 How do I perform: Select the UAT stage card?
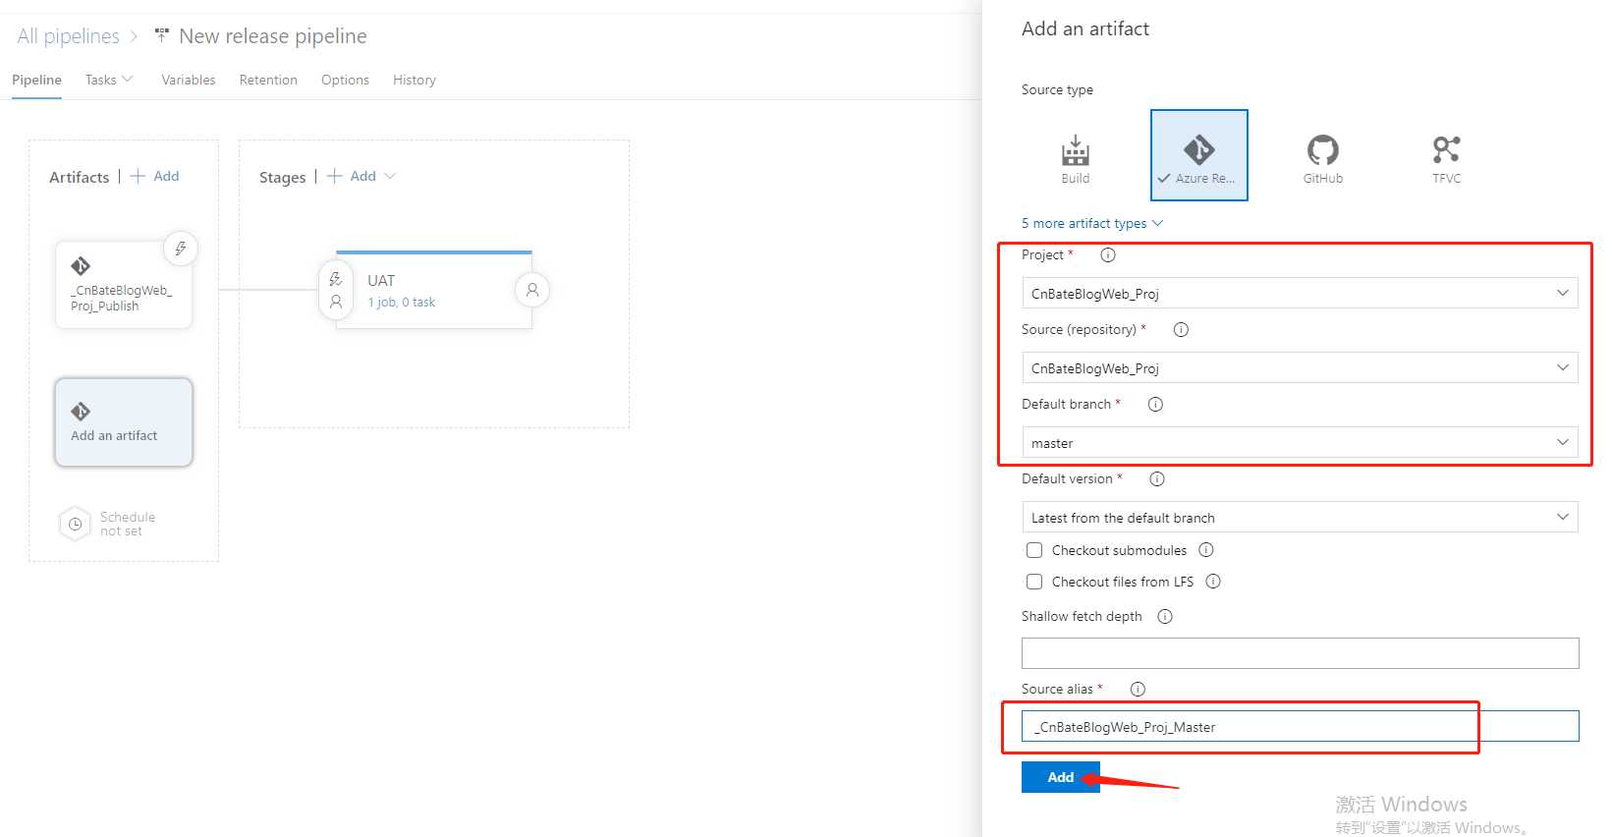pos(433,290)
